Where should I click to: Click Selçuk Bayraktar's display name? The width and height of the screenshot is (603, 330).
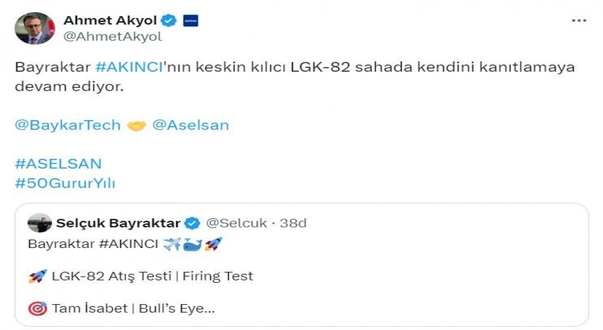pyautogui.click(x=118, y=223)
